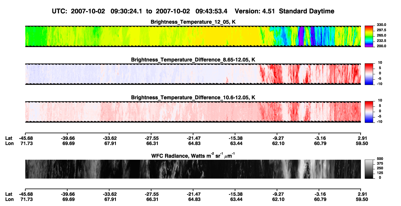Select the start time 09:30:24.1 in header
The image size is (401, 206).
(126, 11)
